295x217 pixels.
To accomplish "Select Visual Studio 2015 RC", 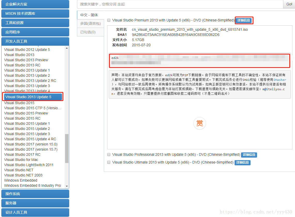I will click(x=22, y=118).
